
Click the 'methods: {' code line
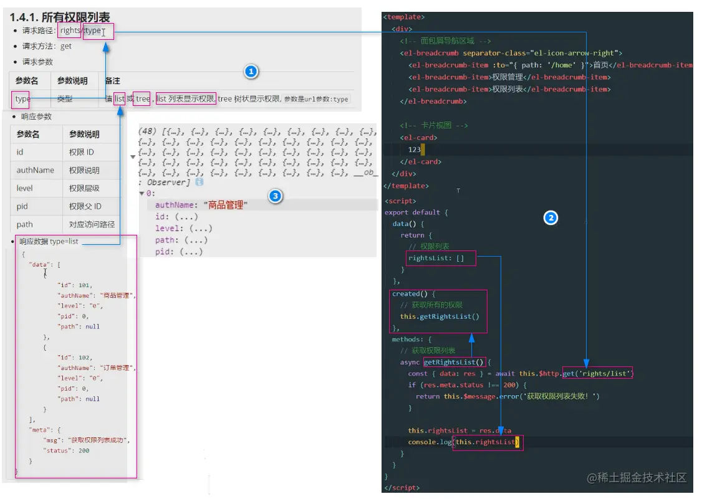point(411,340)
